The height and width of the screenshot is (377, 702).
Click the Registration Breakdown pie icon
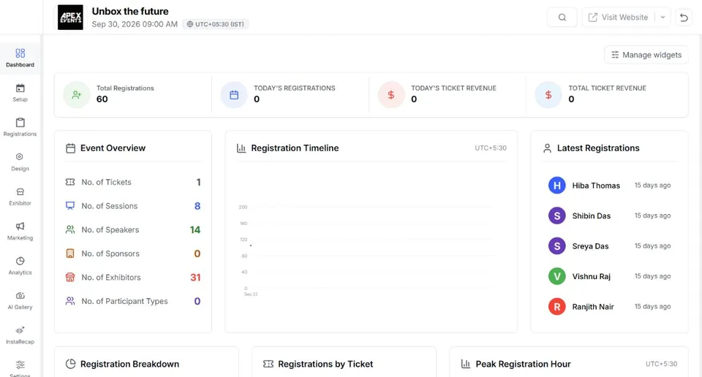point(71,364)
